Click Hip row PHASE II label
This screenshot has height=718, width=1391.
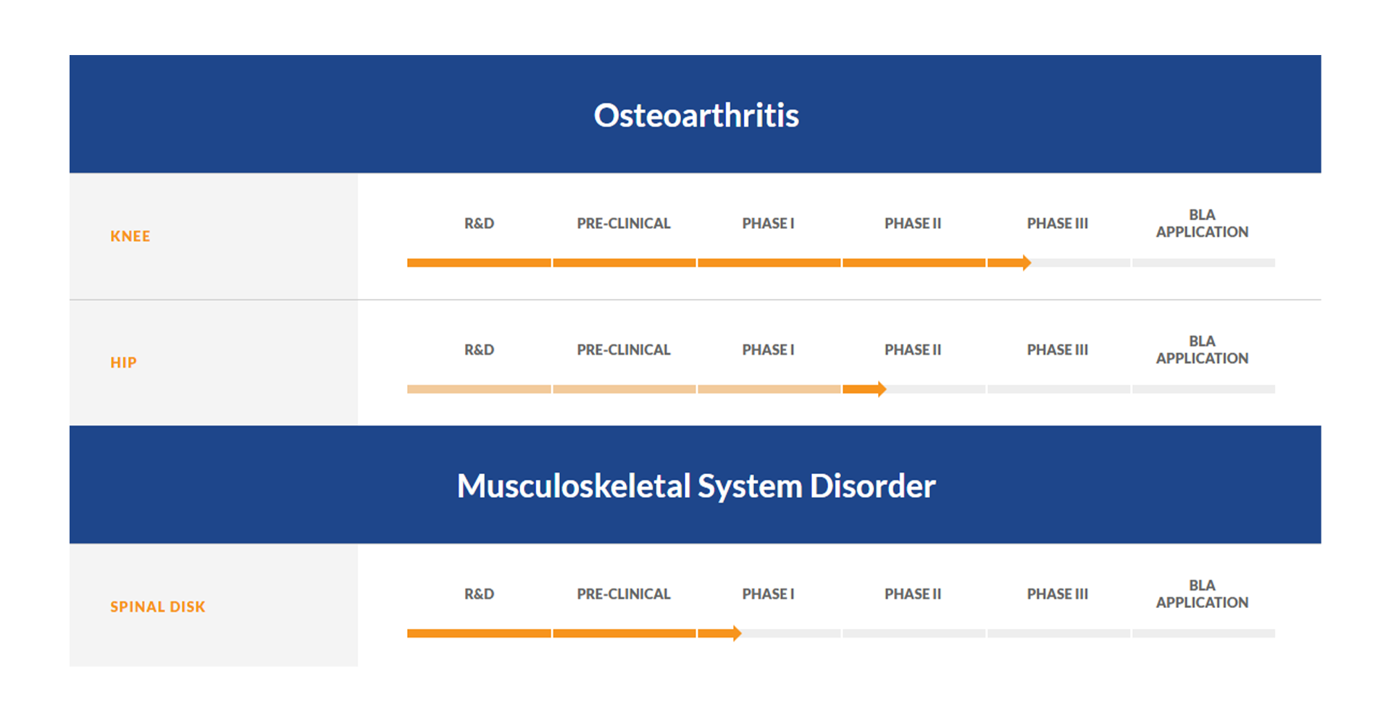(913, 350)
